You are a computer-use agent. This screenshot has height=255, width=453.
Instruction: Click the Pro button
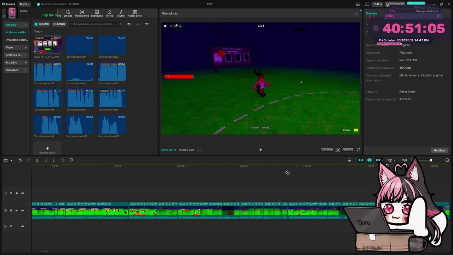point(377,4)
